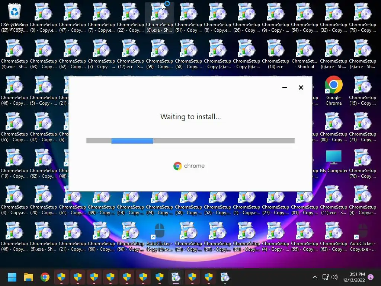381x286 pixels.
Task: Select ChromeSetup - Copy (6).e... desktop icon
Action: click(246, 54)
